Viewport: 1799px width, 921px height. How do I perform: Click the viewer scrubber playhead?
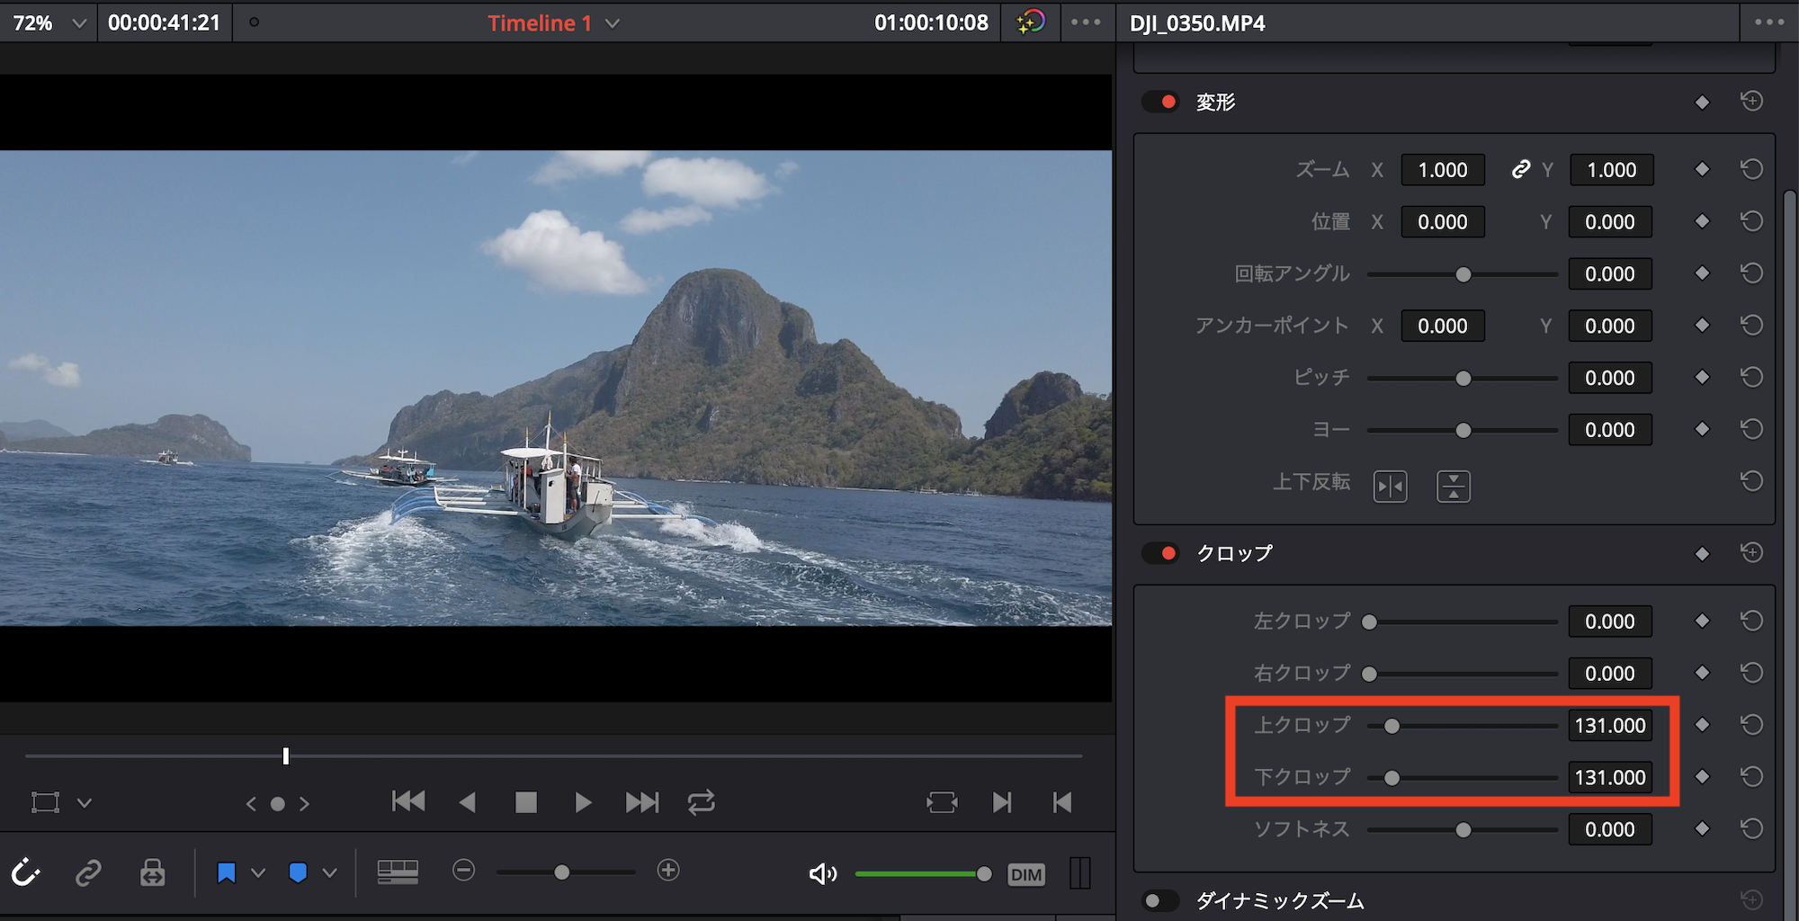point(286,756)
